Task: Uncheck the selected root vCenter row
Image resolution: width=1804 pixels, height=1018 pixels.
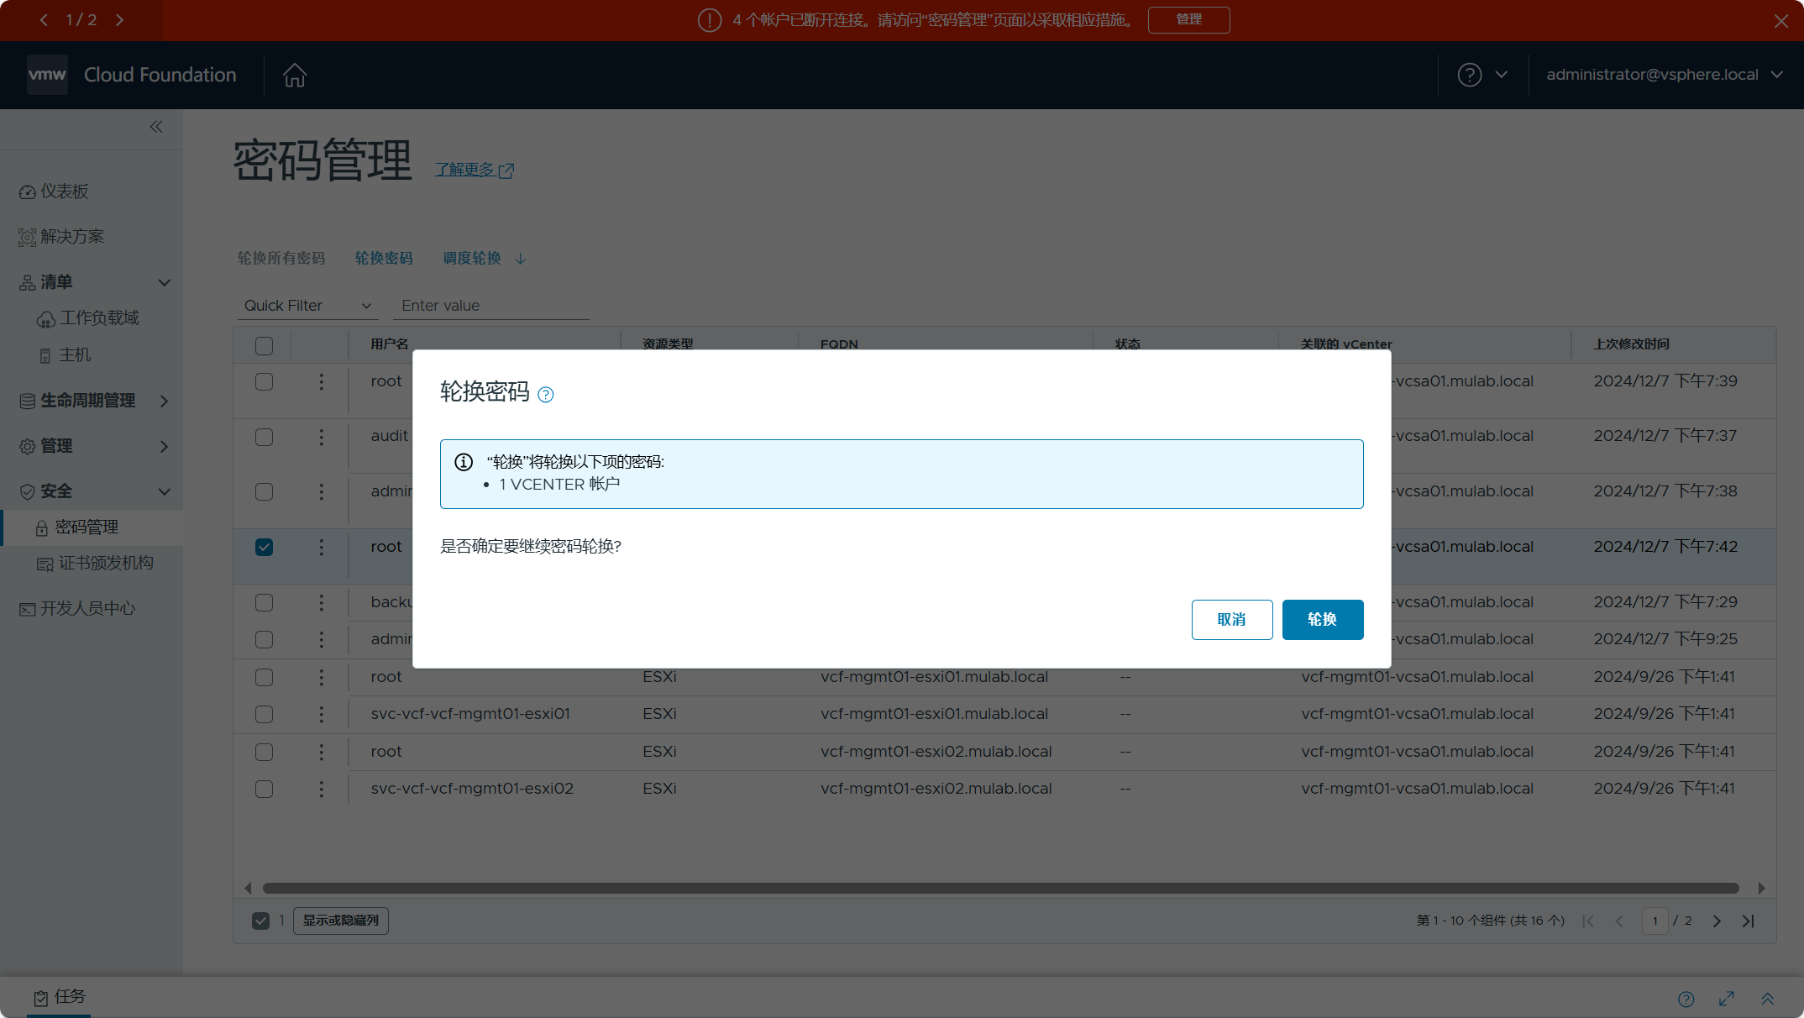Action: (264, 548)
